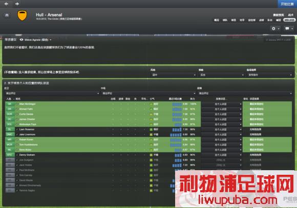Click info icon beside Danny Graham
The image size is (297, 208).
coord(17,155)
